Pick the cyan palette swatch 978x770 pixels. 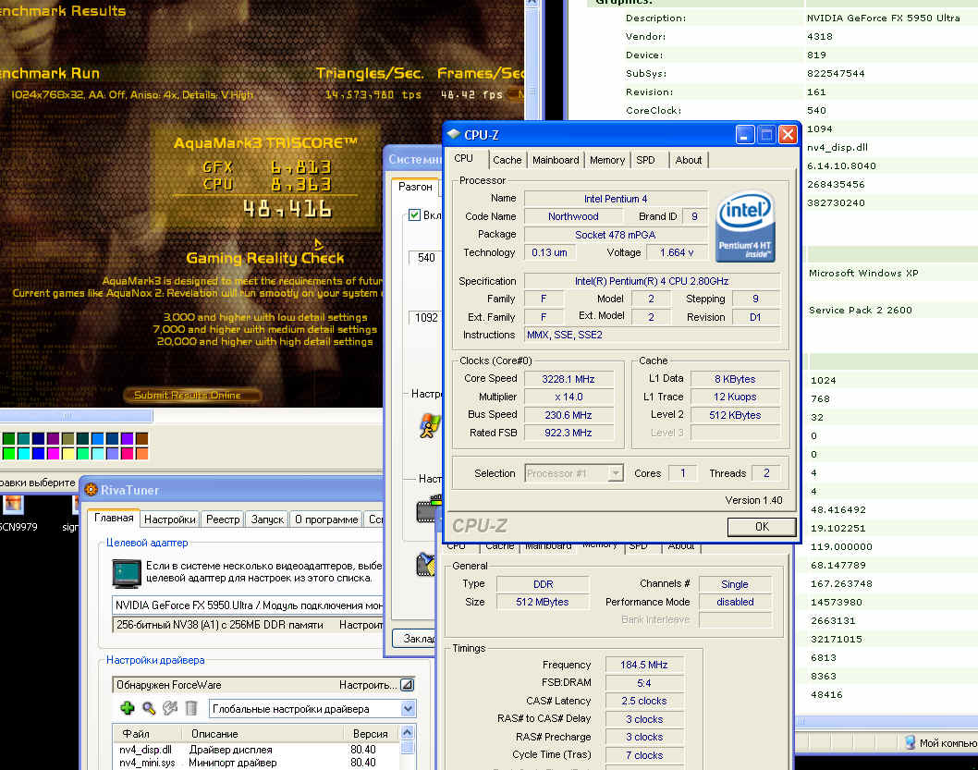tap(24, 453)
